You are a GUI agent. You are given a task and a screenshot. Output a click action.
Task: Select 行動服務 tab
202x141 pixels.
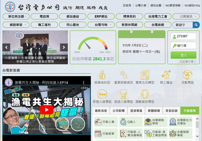[190, 111]
